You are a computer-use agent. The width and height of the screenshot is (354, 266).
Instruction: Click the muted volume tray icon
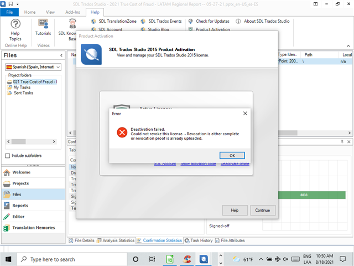pyautogui.click(x=285, y=259)
